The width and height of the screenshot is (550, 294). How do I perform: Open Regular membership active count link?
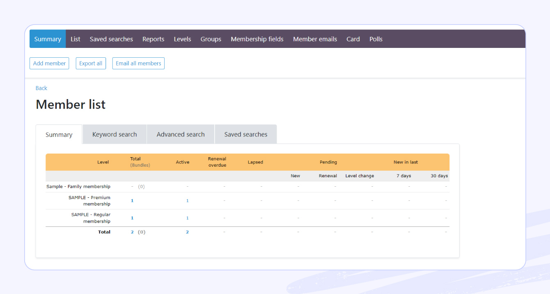188,218
